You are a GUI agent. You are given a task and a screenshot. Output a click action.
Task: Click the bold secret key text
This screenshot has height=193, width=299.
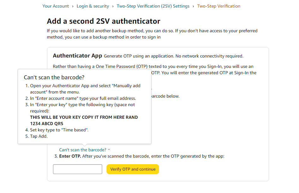[x=84, y=120]
